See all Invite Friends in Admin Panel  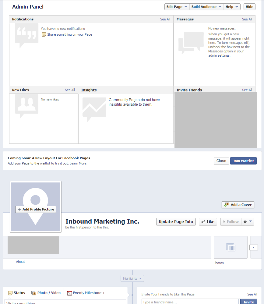pyautogui.click(x=247, y=90)
